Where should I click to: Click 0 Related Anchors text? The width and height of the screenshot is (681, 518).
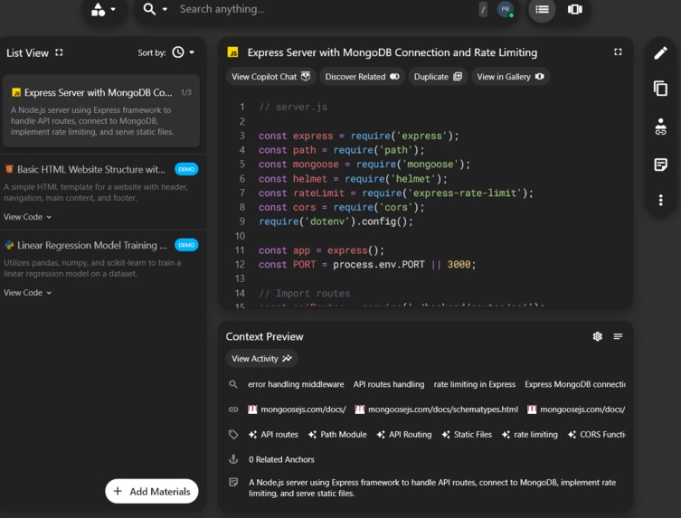click(281, 459)
